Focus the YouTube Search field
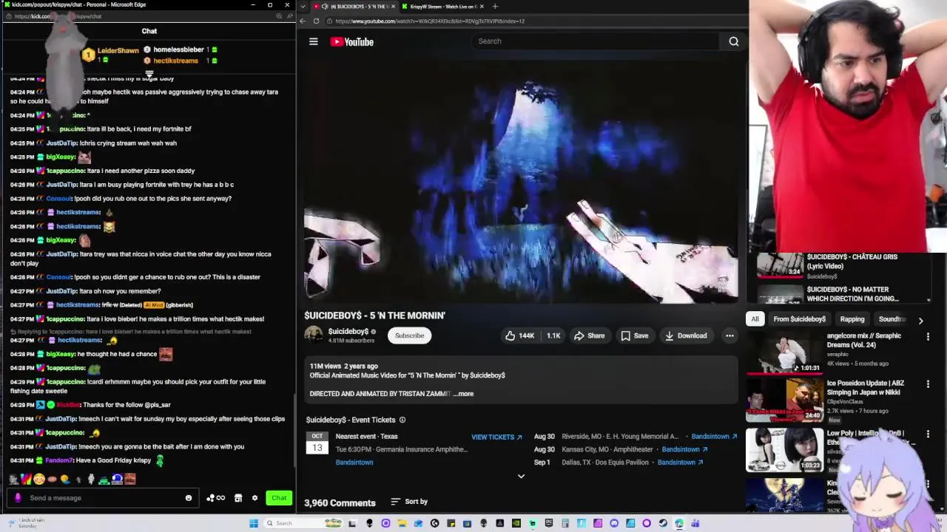The image size is (947, 532). coord(596,41)
